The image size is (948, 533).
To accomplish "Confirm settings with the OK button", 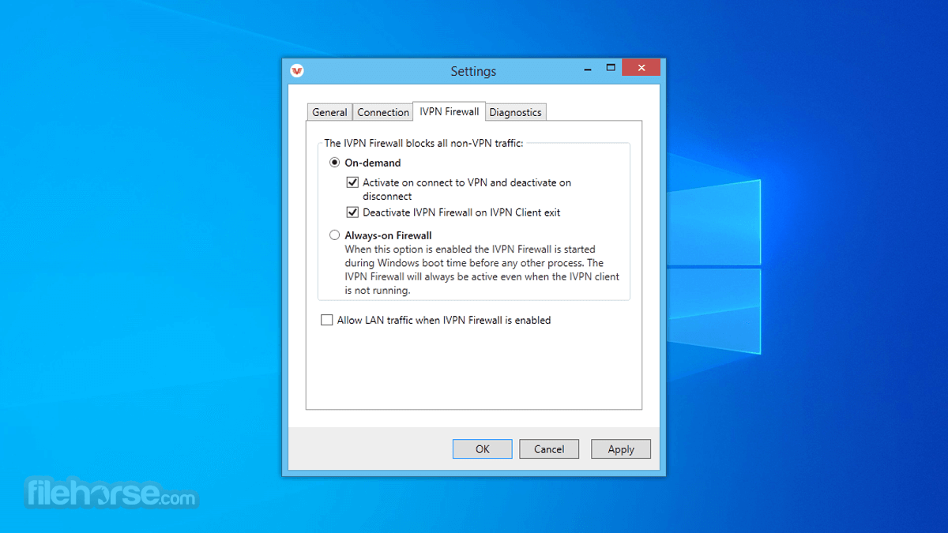I will click(x=483, y=449).
